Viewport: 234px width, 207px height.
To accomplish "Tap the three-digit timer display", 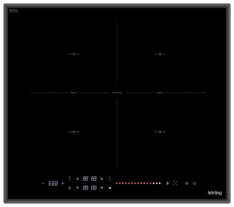I will click(x=53, y=183).
